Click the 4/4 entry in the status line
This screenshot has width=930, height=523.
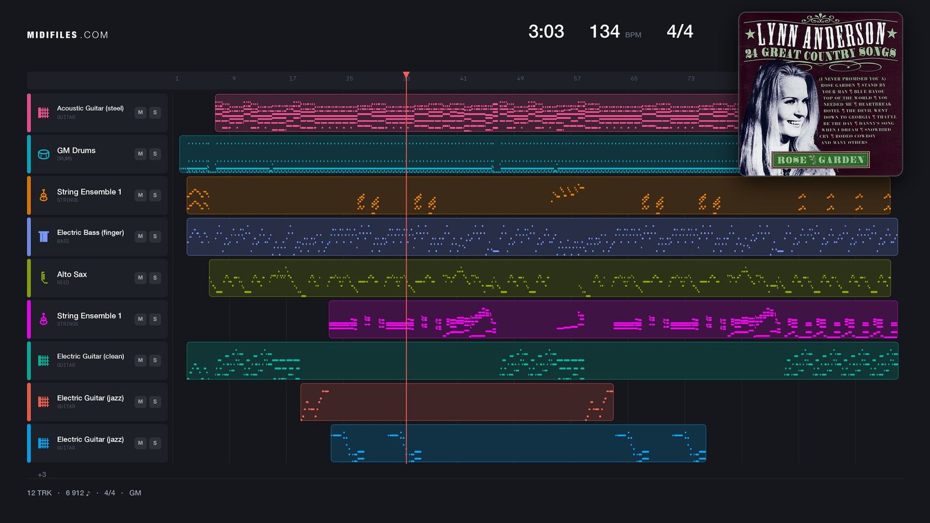[110, 493]
